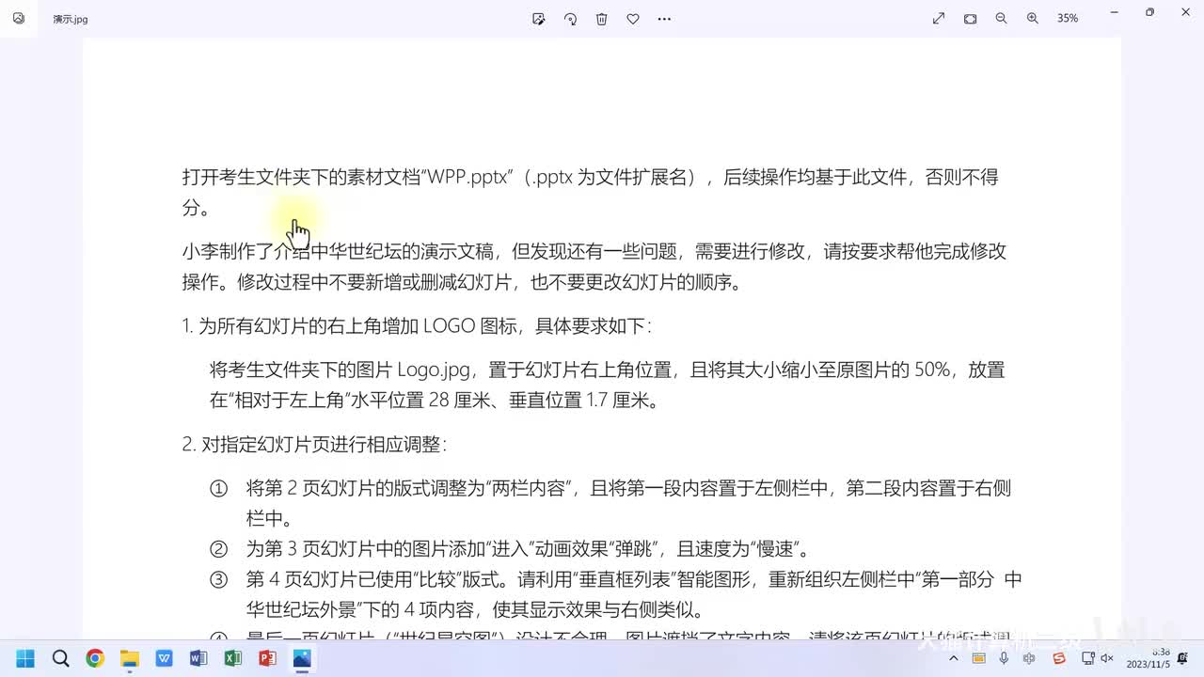Zoom in with the plus magnifier
The width and height of the screenshot is (1204, 677).
point(1033,18)
